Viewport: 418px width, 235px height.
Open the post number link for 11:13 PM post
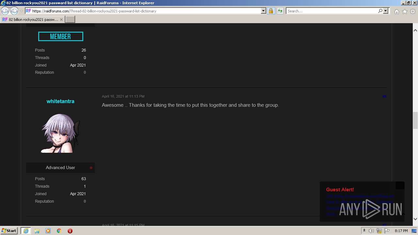pyautogui.click(x=384, y=96)
